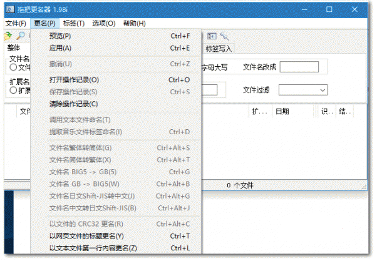377x261 pixels.
Task: Select the 扩展名 radio button
Action: [13, 91]
